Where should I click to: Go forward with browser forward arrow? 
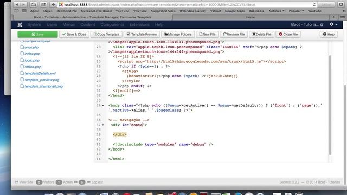click(23, 4)
